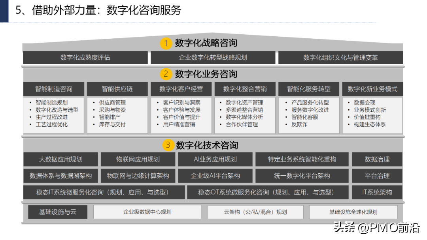
Task: Select the AI业务应用规划 box
Action: click(215, 159)
